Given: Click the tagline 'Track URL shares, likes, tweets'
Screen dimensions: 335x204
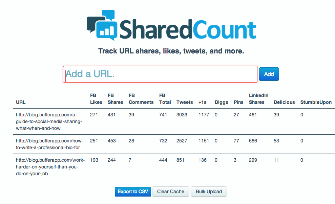Looking at the screenshot, I should pyautogui.click(x=167, y=51).
